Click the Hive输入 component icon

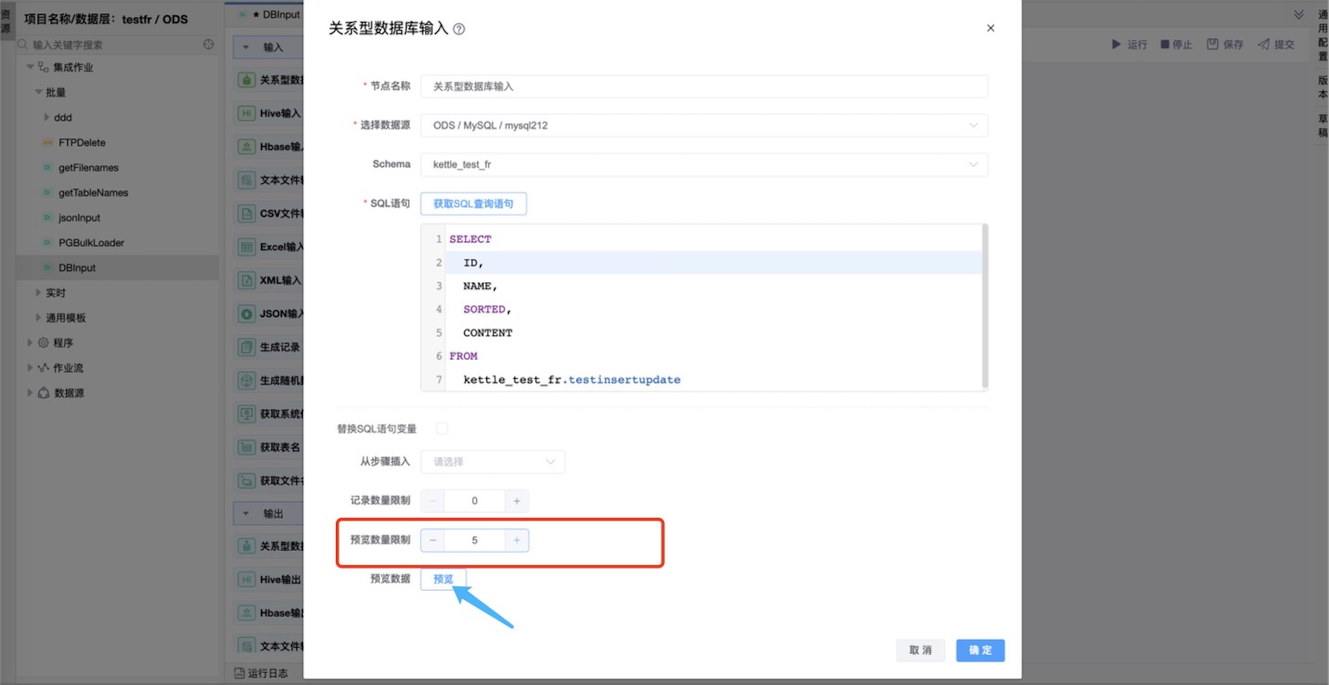(246, 113)
